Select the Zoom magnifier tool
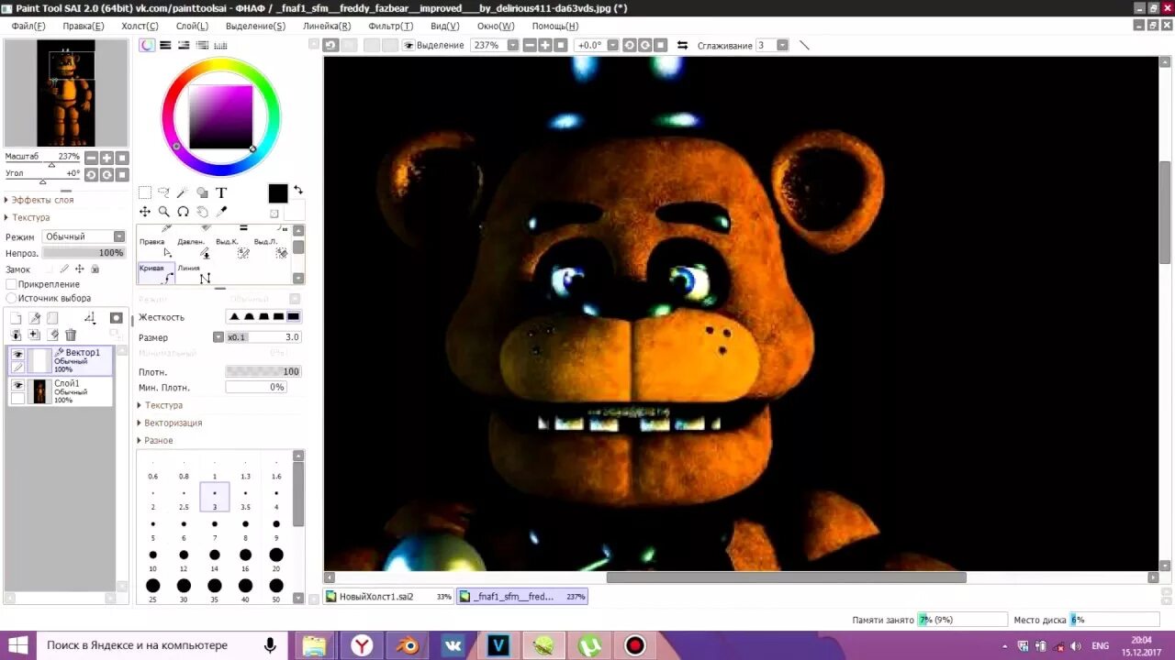This screenshot has width=1175, height=660. (163, 212)
